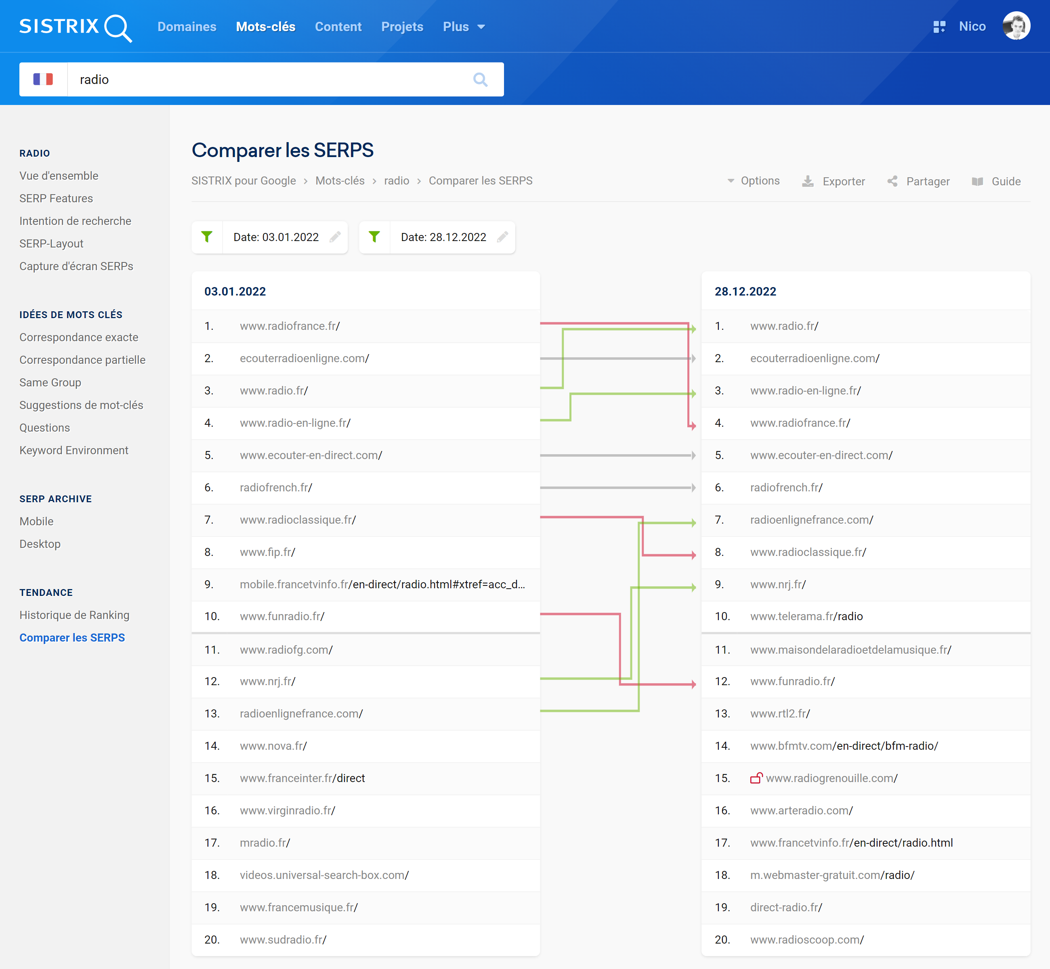
Task: Open Questions in sidebar
Action: click(44, 427)
